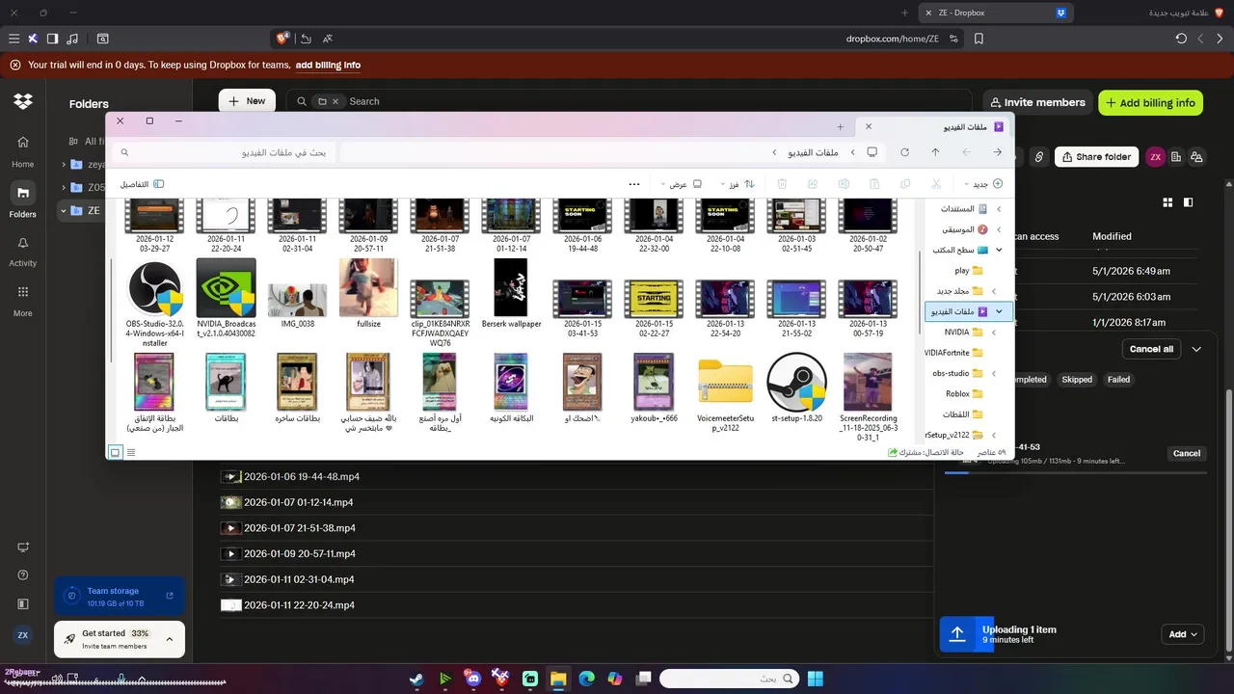This screenshot has width=1234, height=694.
Task: Select the st-setup-1.8.20 Steam installer
Action: 796,388
